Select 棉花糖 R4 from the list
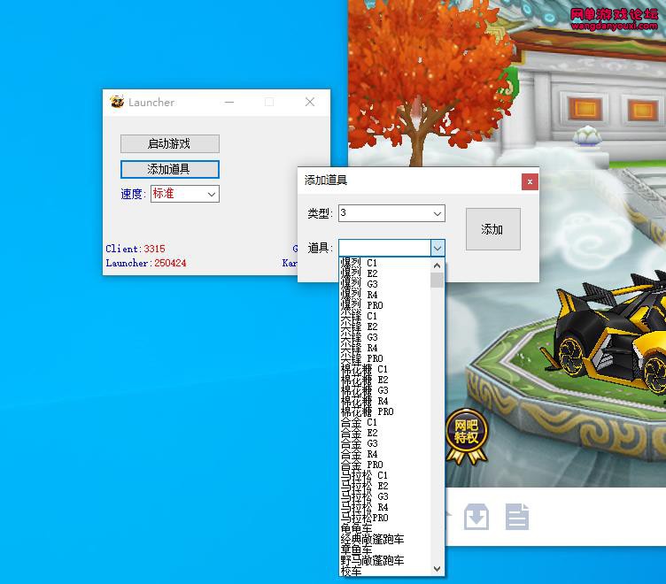666x584 pixels. point(385,401)
